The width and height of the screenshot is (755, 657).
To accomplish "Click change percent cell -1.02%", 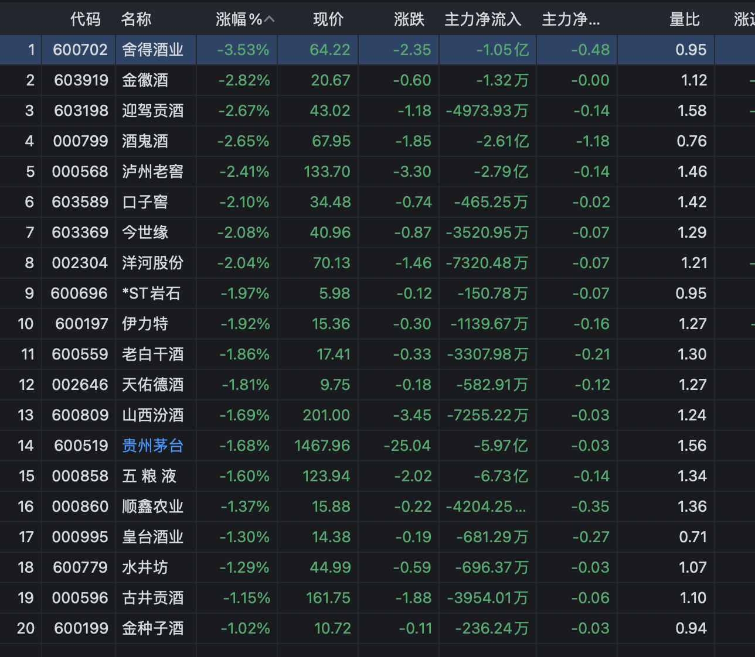I will [x=245, y=628].
